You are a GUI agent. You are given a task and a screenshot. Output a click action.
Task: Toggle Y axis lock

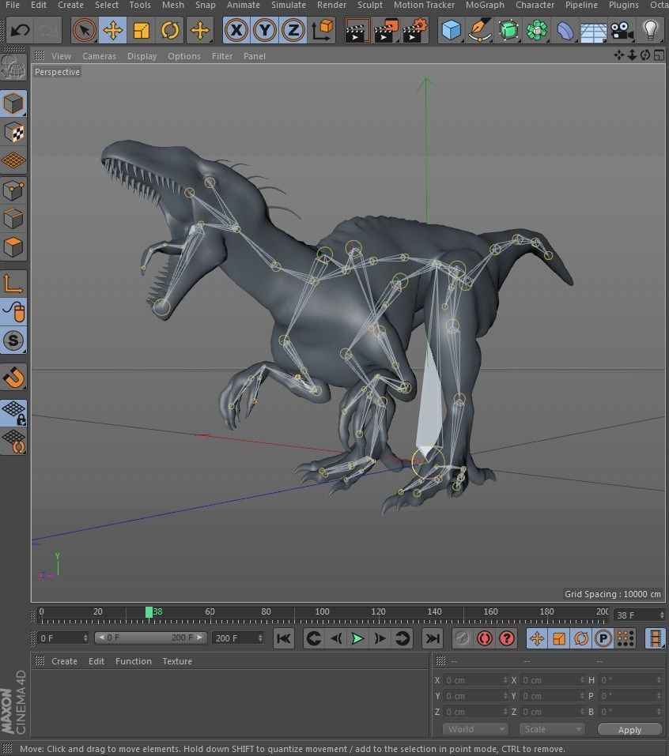tap(264, 30)
